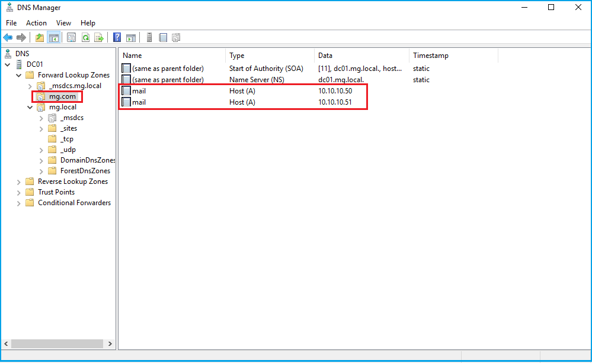This screenshot has height=363, width=592.
Task: Click the Refresh toolbar icon
Action: pyautogui.click(x=85, y=38)
